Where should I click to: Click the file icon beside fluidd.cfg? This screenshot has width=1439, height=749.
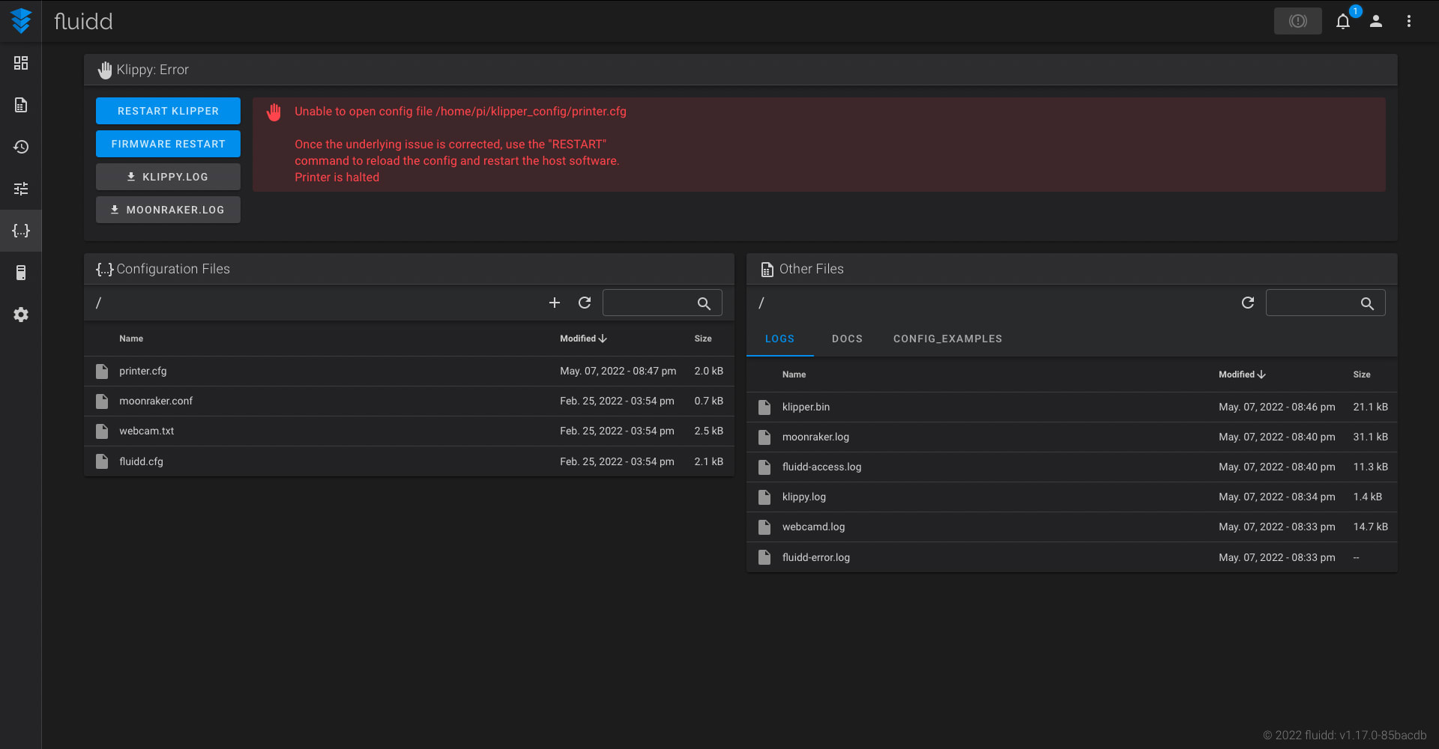102,461
